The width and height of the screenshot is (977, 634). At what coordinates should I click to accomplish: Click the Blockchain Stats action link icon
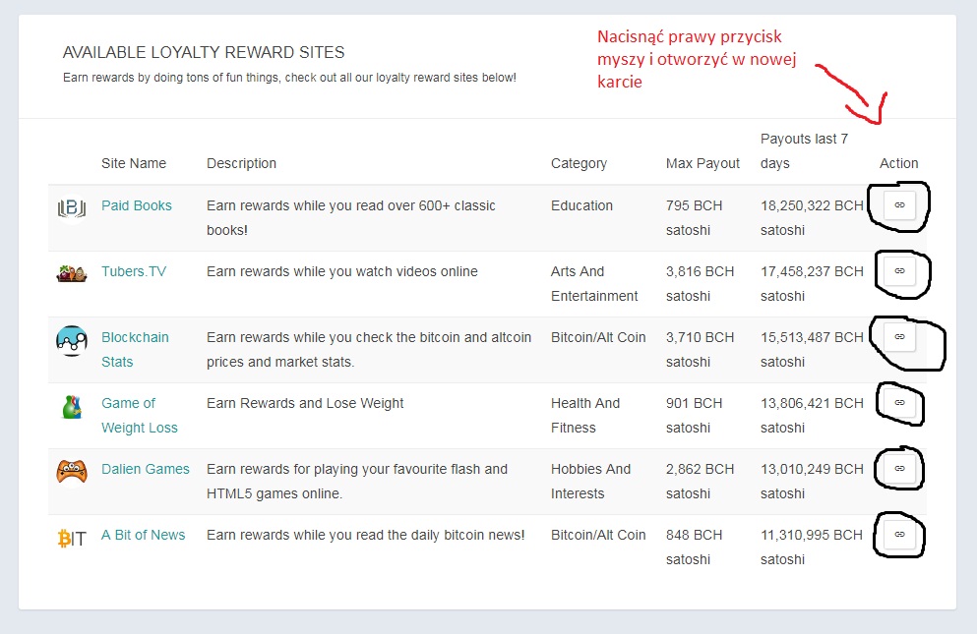click(x=899, y=337)
